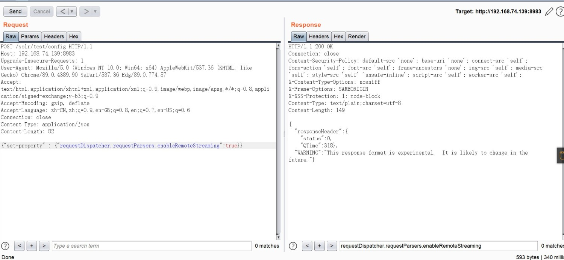Click the 'Connection: close' header in the request
This screenshot has width=564, height=260.
click(x=26, y=117)
